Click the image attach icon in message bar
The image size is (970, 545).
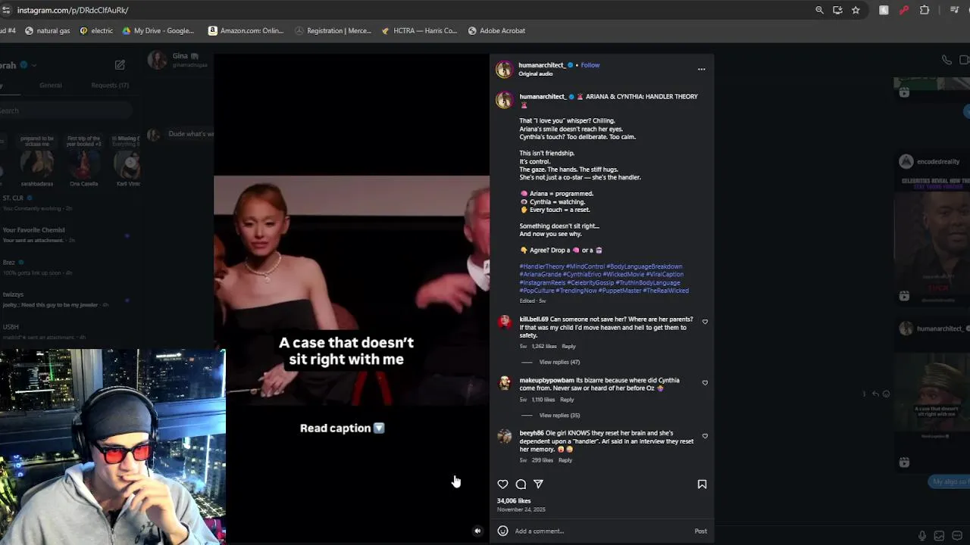940,536
